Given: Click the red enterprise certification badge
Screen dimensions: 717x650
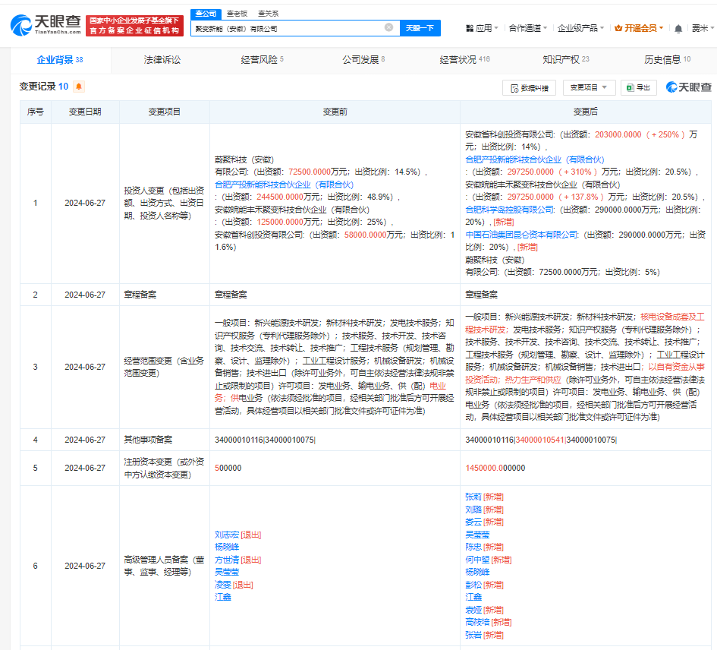Looking at the screenshot, I should (133, 23).
